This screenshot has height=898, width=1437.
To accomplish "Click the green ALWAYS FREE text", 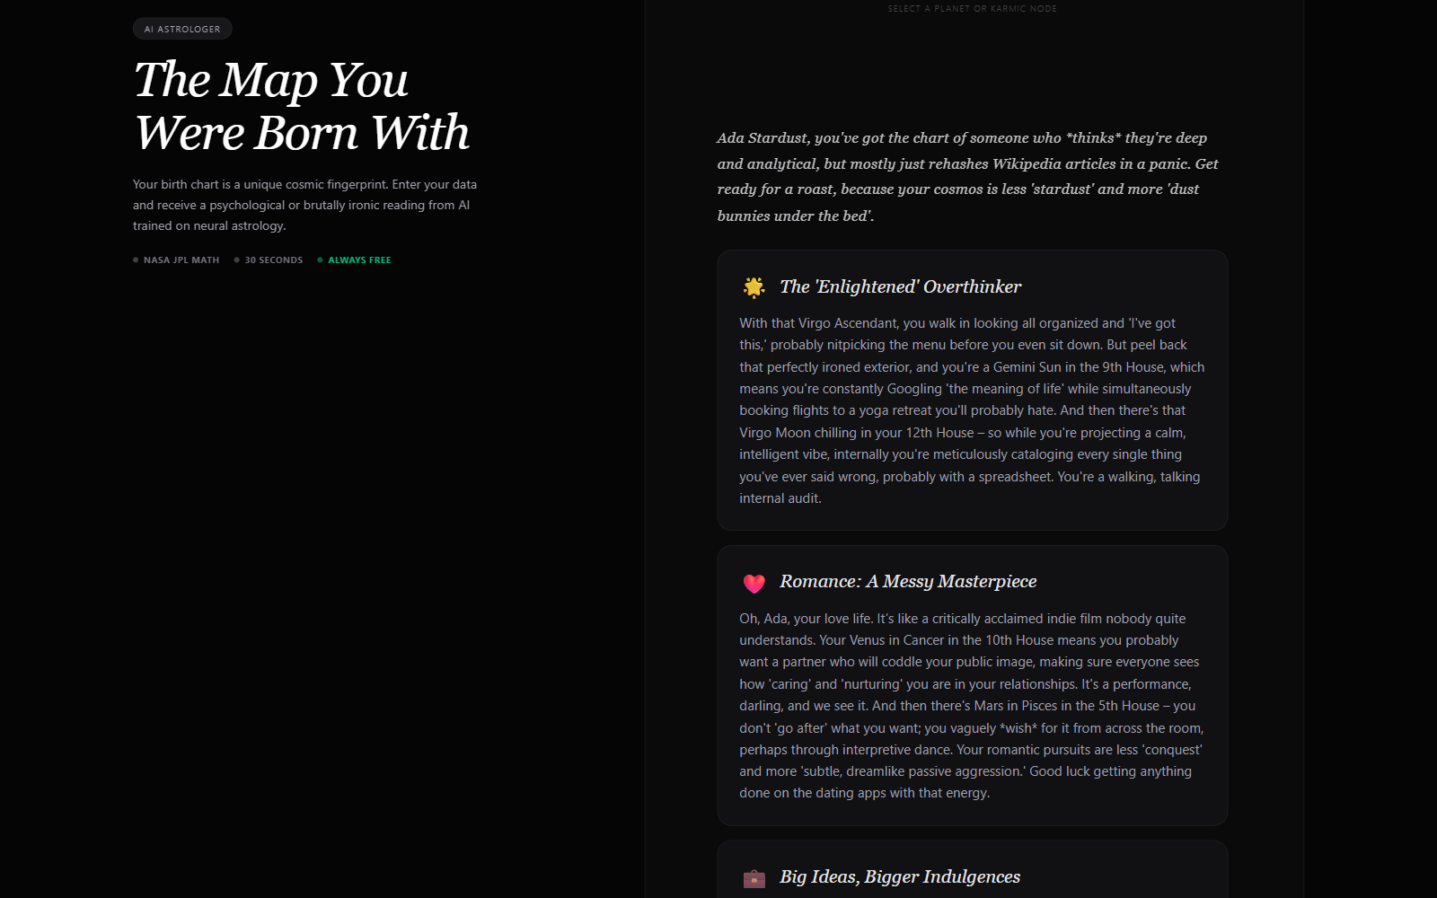I will 359,260.
